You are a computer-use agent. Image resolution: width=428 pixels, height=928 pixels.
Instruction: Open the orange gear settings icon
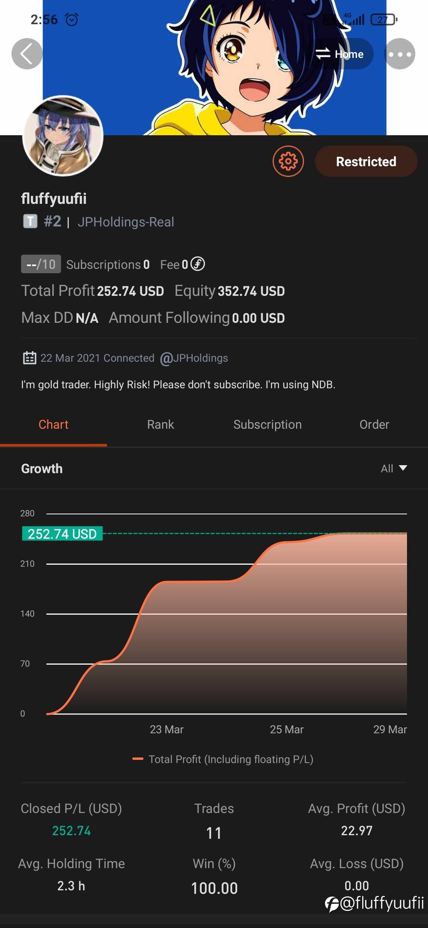288,161
